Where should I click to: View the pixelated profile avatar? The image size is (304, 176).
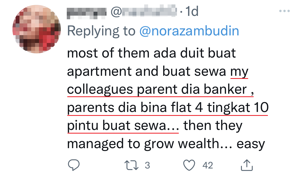pos(36,29)
